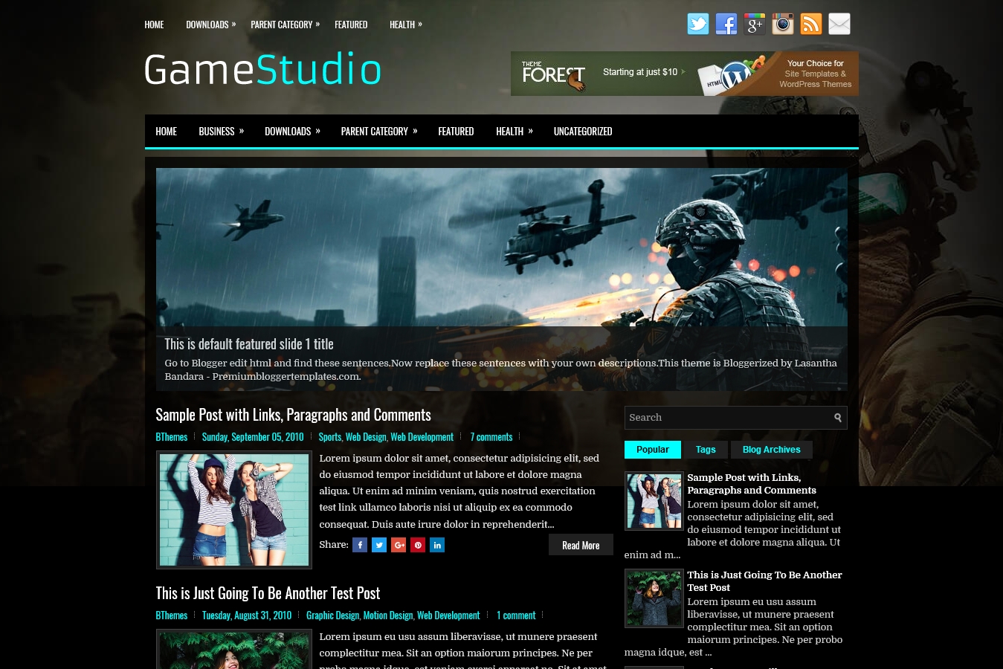Open the Google Plus social icon

[x=754, y=24]
